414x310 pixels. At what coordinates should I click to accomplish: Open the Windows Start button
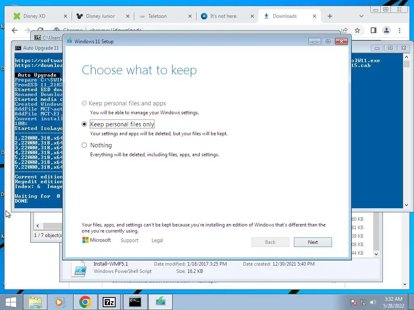pos(11,302)
